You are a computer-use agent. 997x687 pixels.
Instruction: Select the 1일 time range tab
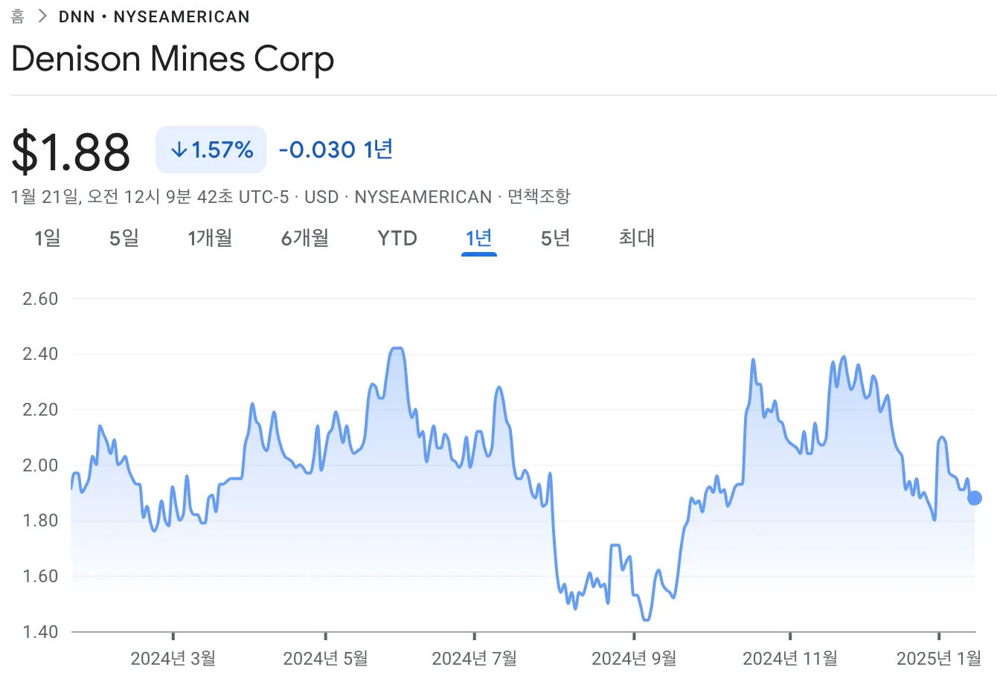tap(48, 238)
